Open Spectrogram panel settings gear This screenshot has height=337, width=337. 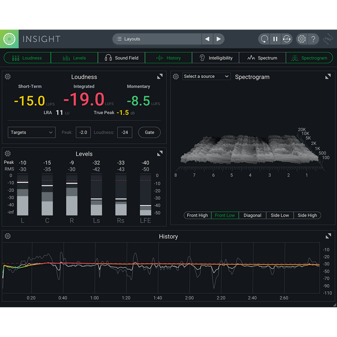coord(176,76)
